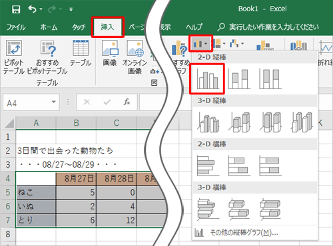Click おすすめピボットテーブル button

47,57
